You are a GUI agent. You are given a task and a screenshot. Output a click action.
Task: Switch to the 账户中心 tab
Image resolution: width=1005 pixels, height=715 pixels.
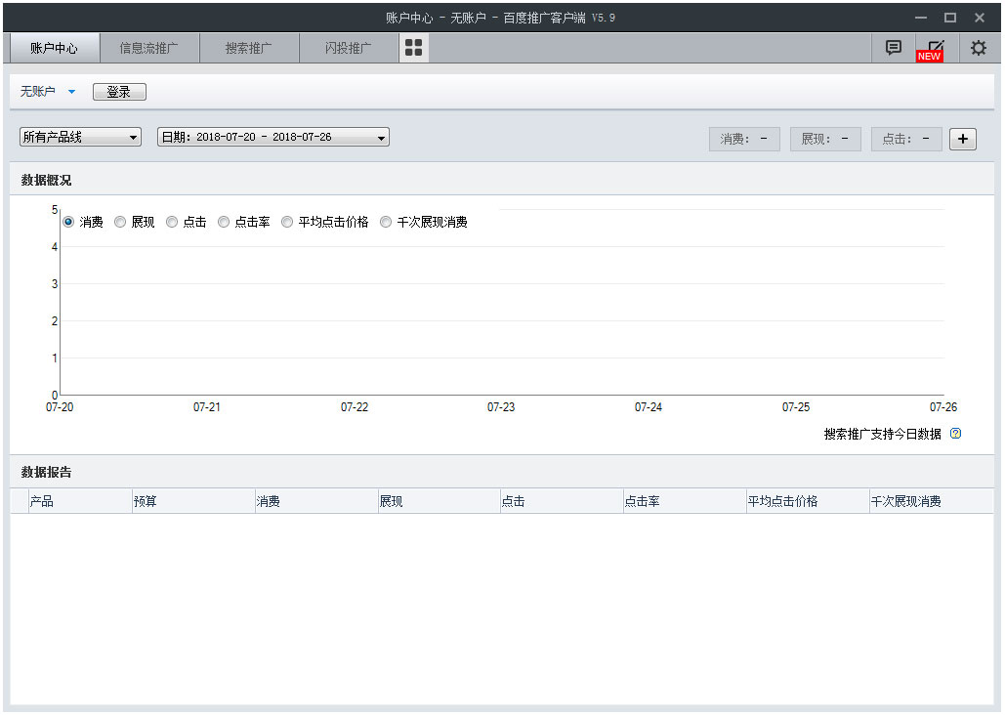tap(55, 48)
